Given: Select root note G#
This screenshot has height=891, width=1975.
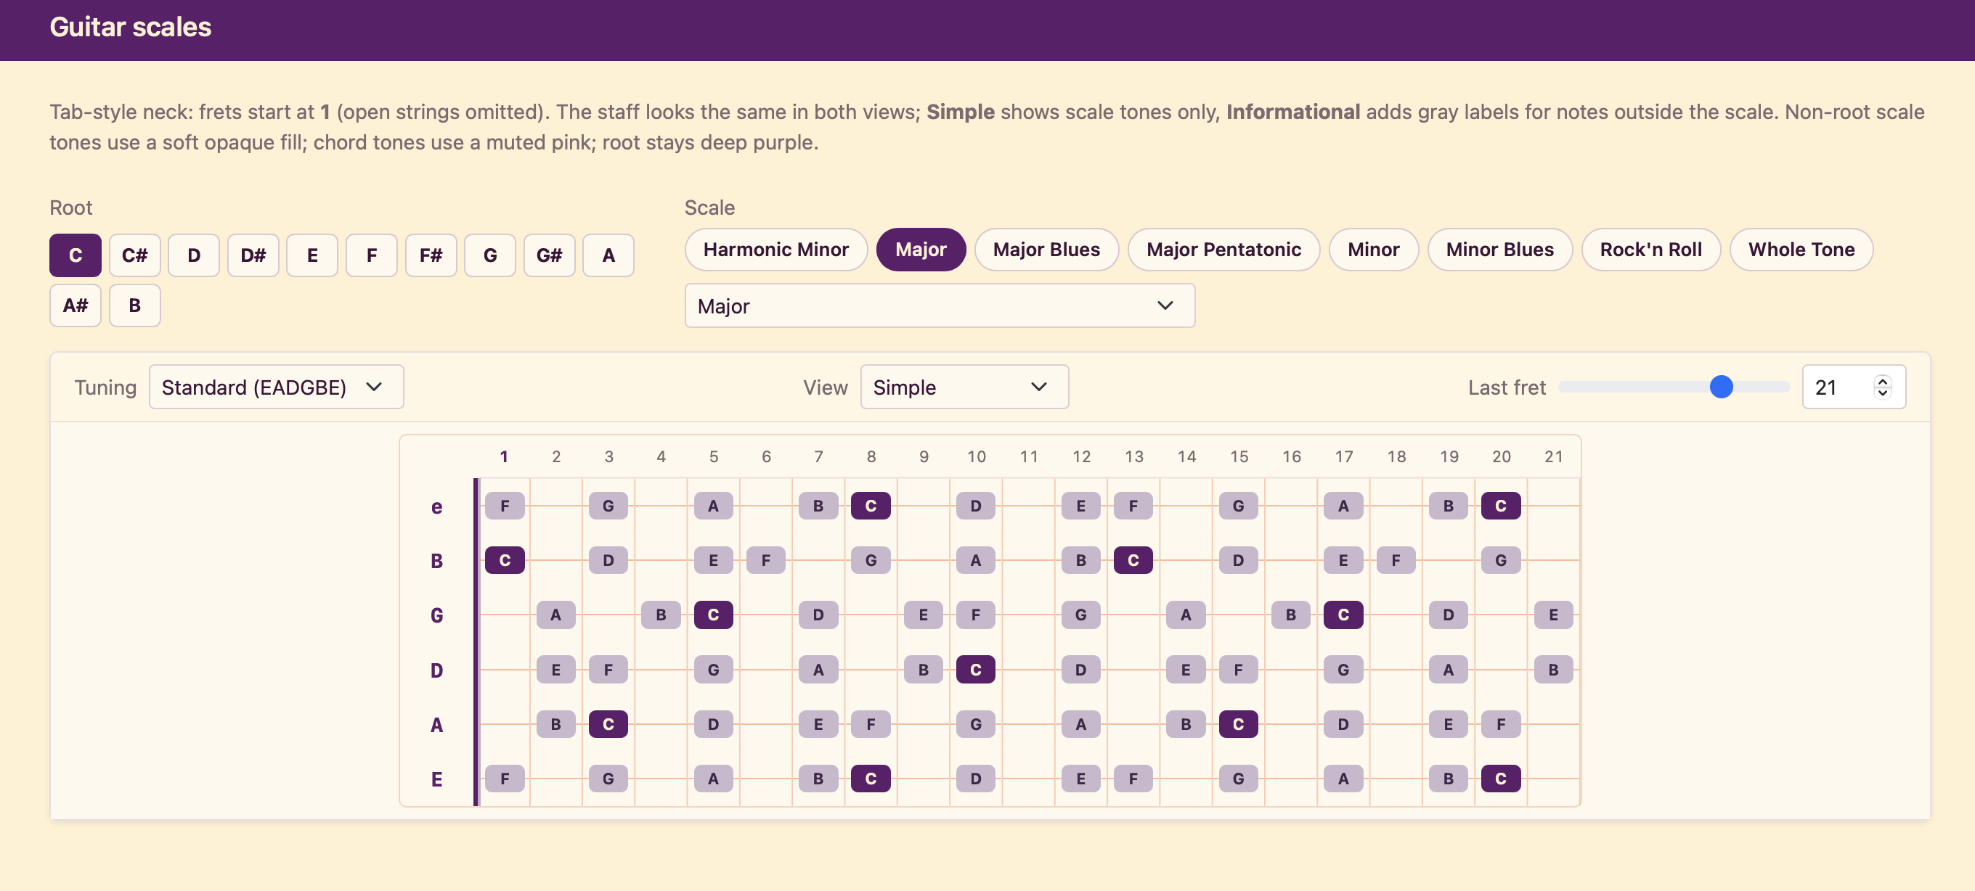Looking at the screenshot, I should click(550, 255).
